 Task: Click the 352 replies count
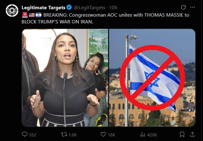(32, 135)
